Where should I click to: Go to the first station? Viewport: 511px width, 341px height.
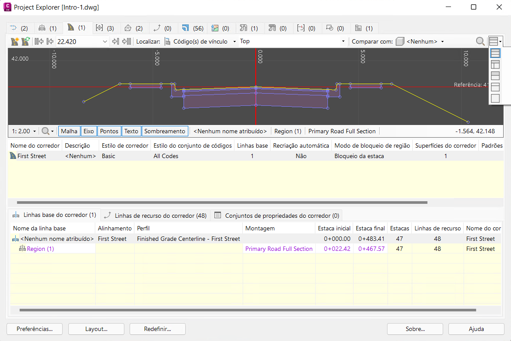[x=39, y=41]
